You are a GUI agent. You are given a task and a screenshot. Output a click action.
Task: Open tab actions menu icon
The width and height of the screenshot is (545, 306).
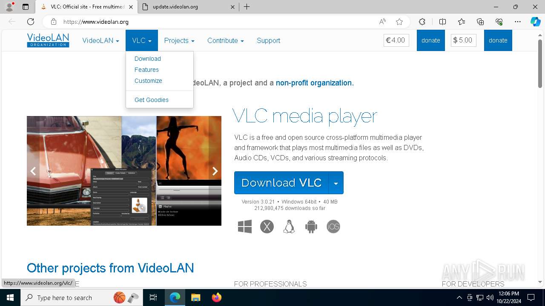point(26,7)
